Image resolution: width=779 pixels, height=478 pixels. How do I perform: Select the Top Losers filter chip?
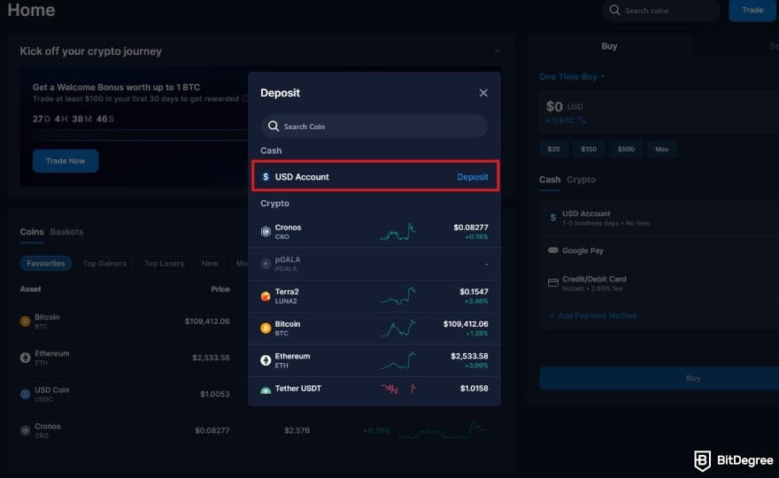164,264
